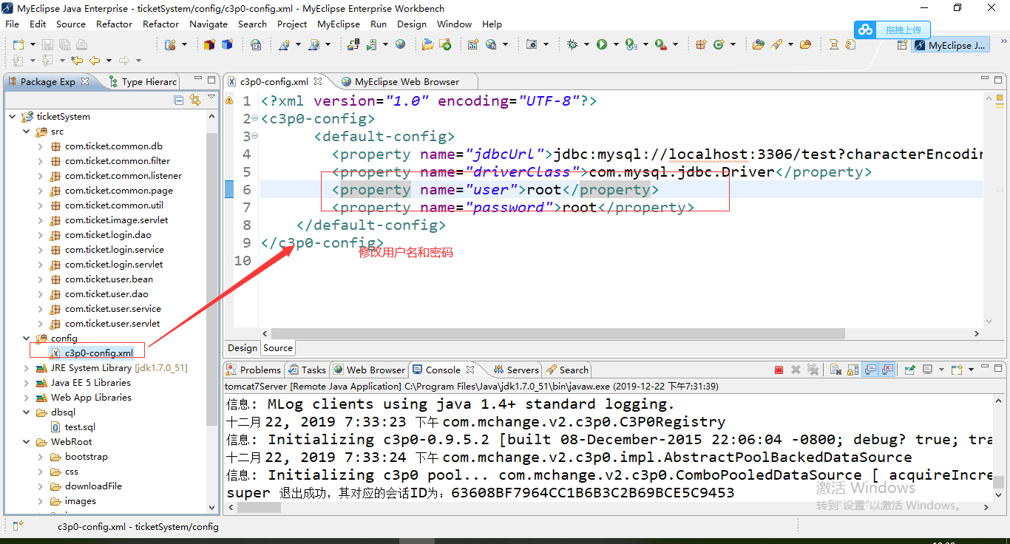Open the Problems view
Viewport: 1010px width, 544px height.
click(x=260, y=370)
